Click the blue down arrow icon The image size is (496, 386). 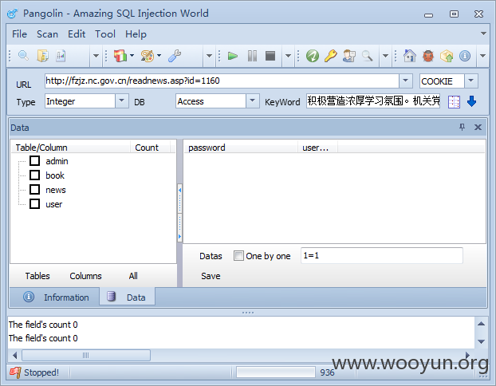click(x=471, y=101)
